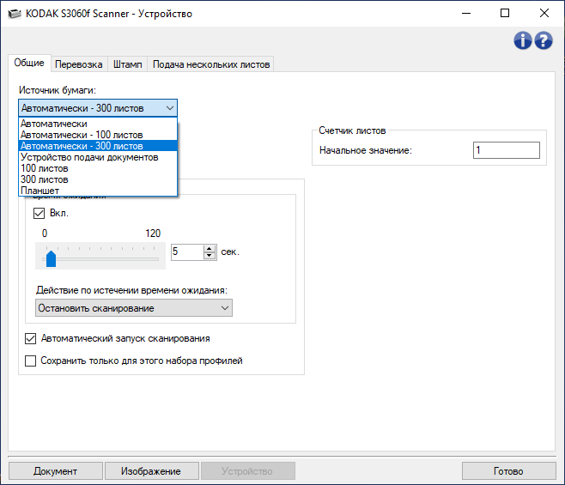Choose Автоматически - 100 листов option
Screen dimensions: 565x485
click(x=98, y=135)
